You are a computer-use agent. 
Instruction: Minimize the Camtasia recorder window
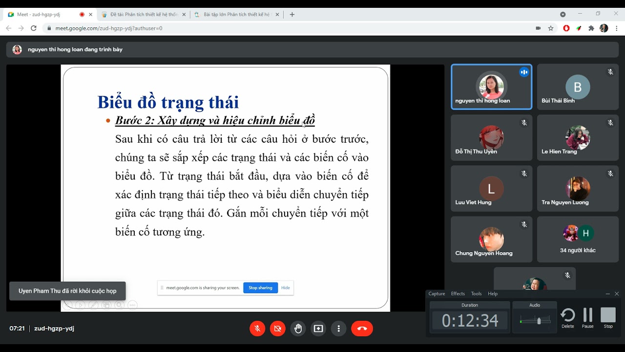click(607, 294)
